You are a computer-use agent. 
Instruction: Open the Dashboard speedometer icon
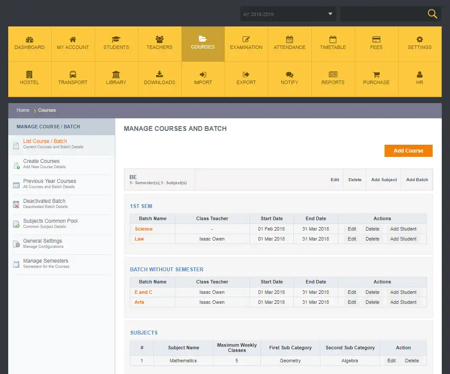pyautogui.click(x=29, y=39)
